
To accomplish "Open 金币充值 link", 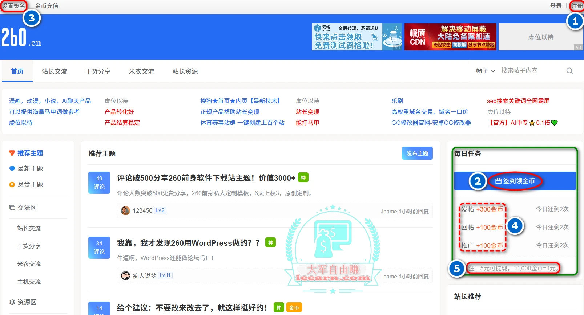I will click(47, 6).
